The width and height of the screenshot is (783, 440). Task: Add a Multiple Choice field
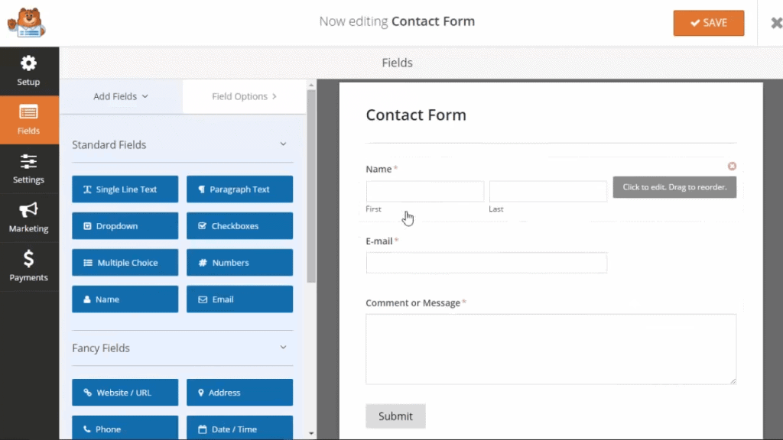click(125, 263)
